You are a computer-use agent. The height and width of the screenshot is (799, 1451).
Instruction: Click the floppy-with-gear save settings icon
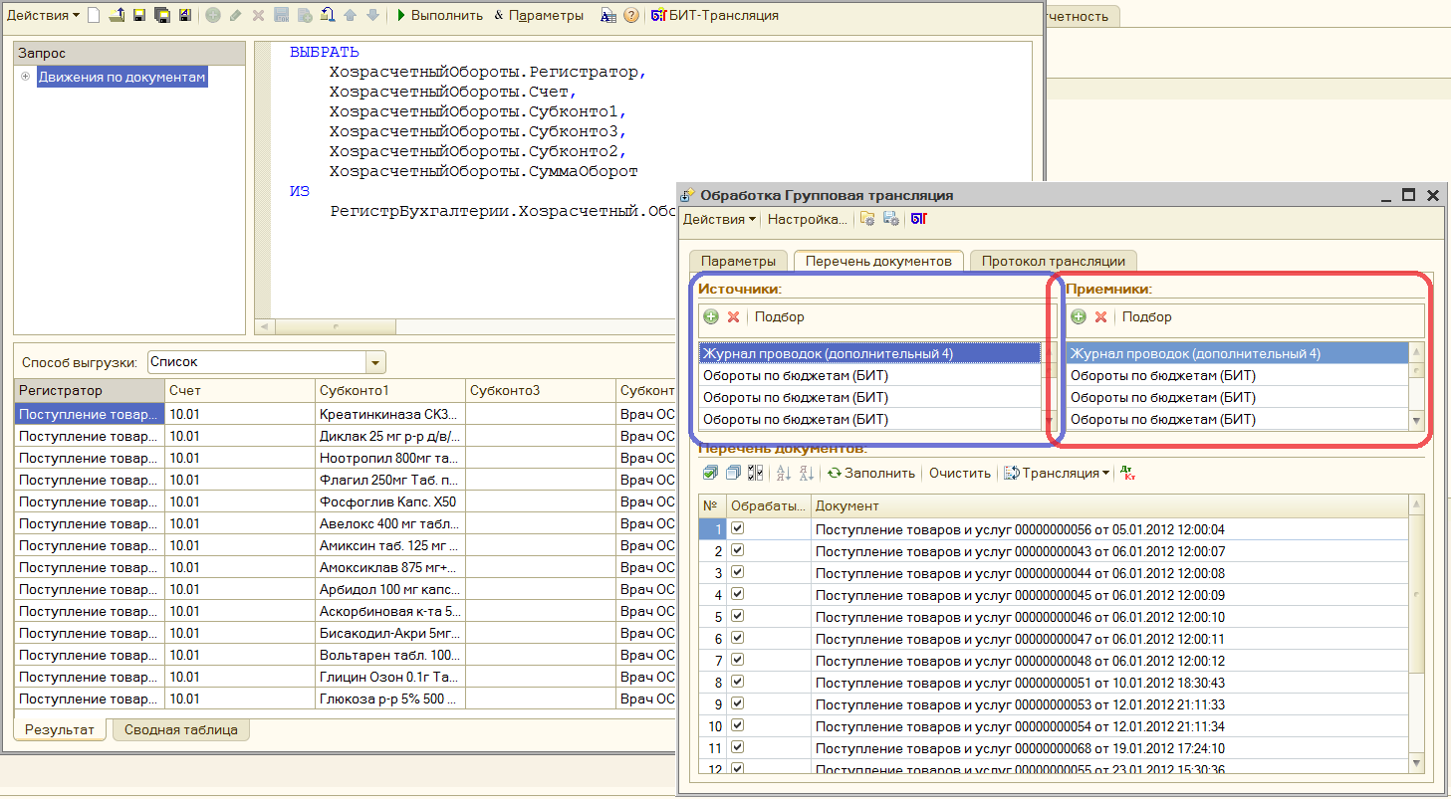click(x=891, y=219)
